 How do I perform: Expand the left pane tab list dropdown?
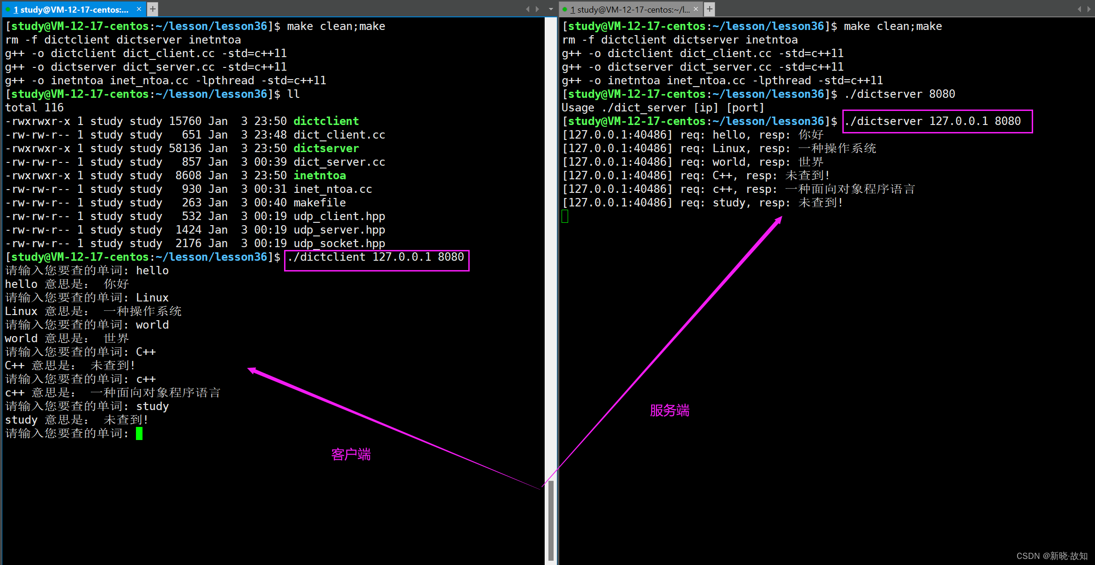click(x=550, y=9)
